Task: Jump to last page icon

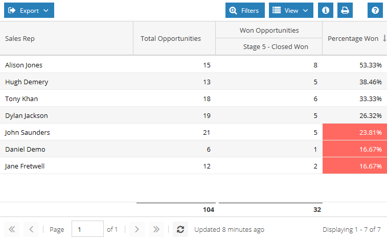Action: pos(156,229)
